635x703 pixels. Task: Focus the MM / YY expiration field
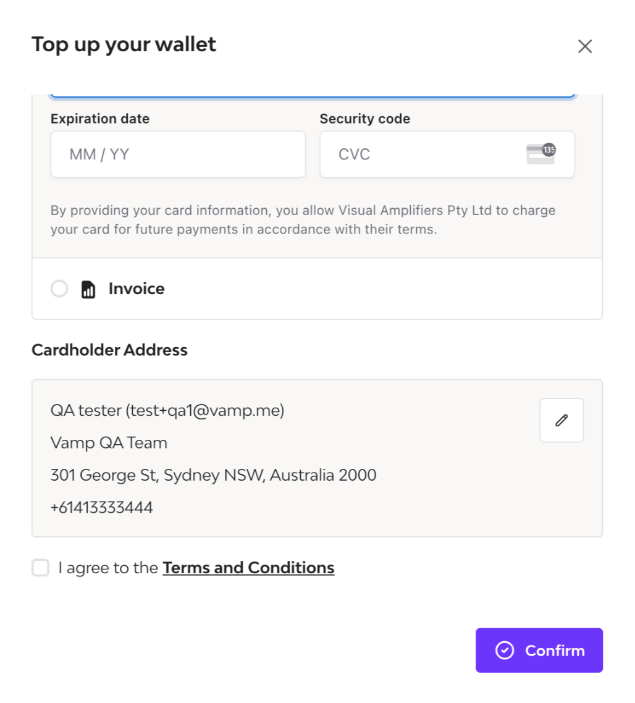coord(178,154)
